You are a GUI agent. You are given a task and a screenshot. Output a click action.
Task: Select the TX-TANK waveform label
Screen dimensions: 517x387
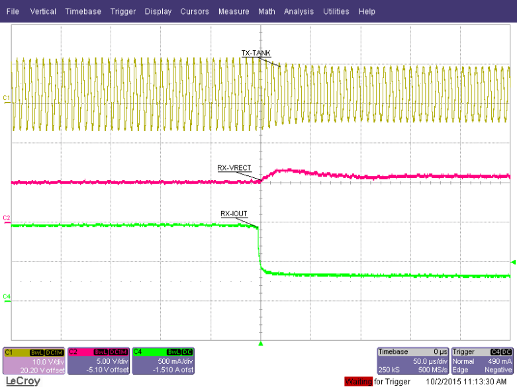pyautogui.click(x=256, y=53)
